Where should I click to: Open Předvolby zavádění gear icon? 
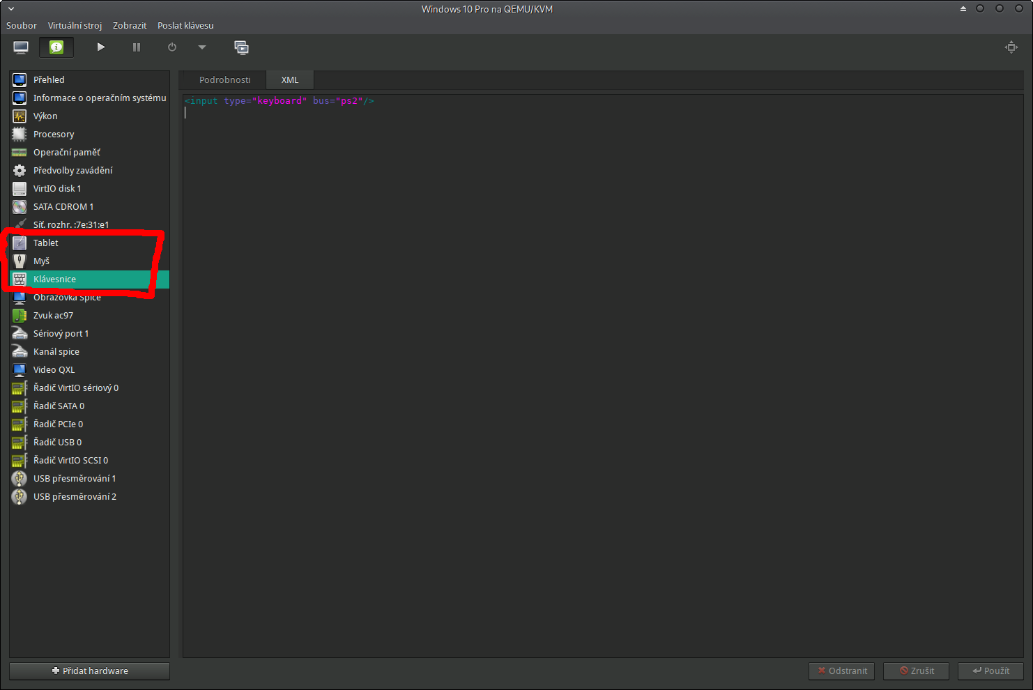[x=20, y=171]
